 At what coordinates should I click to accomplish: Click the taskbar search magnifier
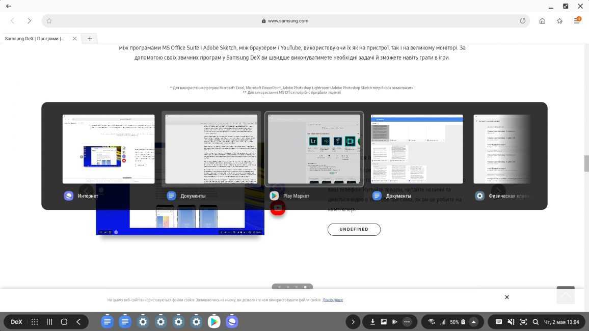pos(536,322)
